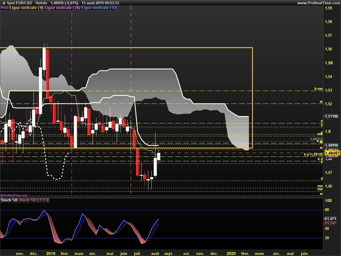
Task: Click the 2019 year label on time axis
Action: 51,253
